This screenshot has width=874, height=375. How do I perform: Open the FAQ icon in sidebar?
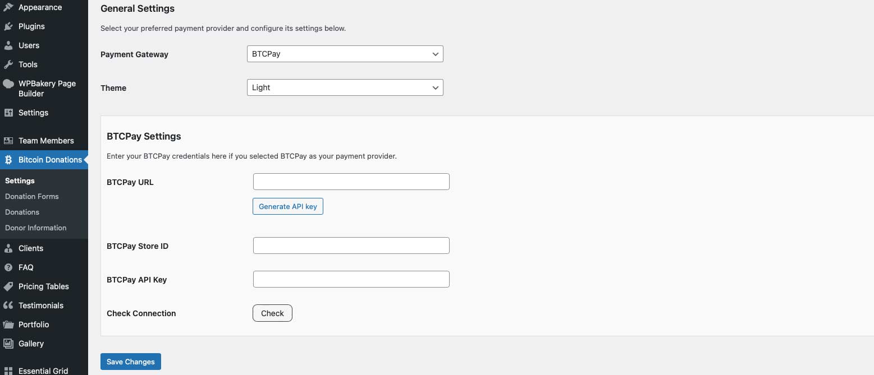[9, 267]
